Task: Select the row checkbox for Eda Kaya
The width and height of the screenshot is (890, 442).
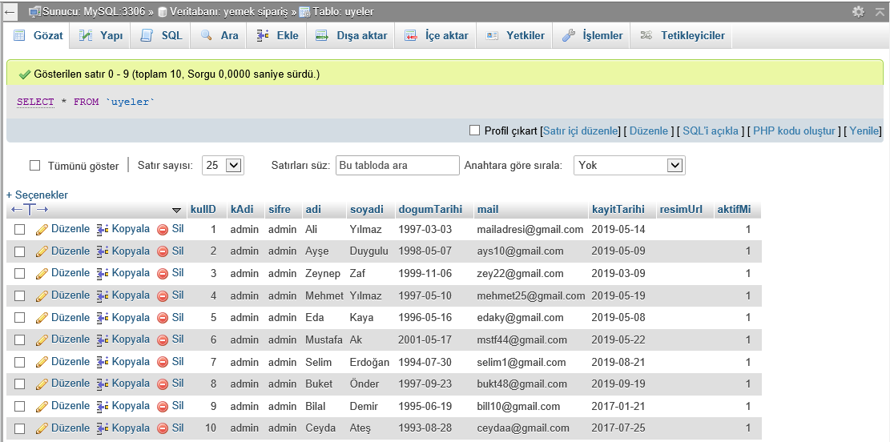Action: pos(20,318)
